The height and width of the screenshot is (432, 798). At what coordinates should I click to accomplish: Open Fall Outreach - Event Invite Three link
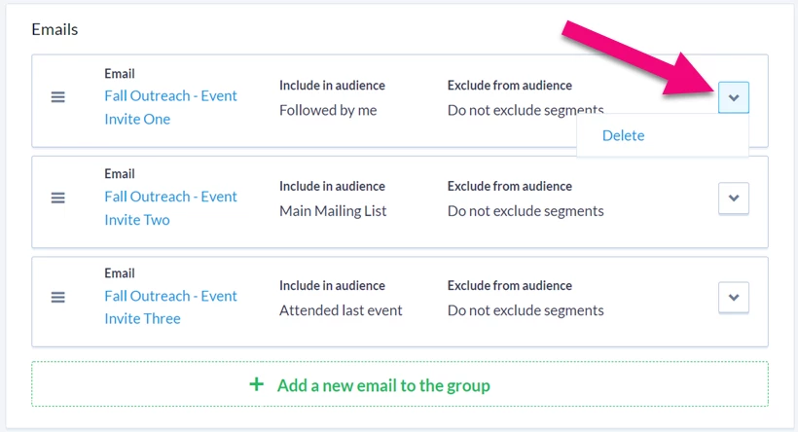(170, 307)
